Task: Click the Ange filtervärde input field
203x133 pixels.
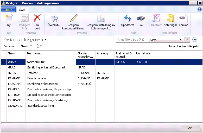Action: coord(132,40)
